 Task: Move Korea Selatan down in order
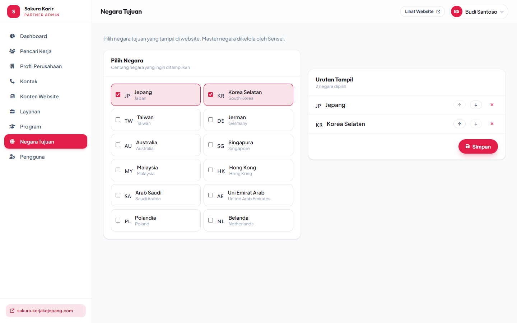point(476,124)
